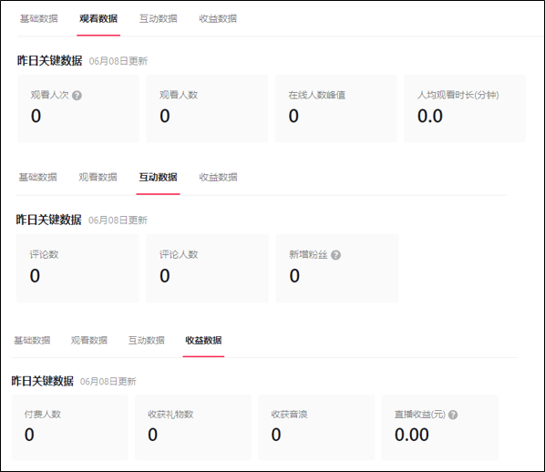The image size is (545, 472).
Task: Click the 评论人数 data card
Action: tap(207, 268)
